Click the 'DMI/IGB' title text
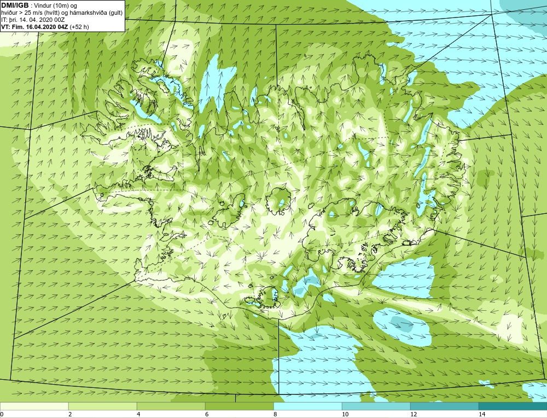 click(15, 5)
